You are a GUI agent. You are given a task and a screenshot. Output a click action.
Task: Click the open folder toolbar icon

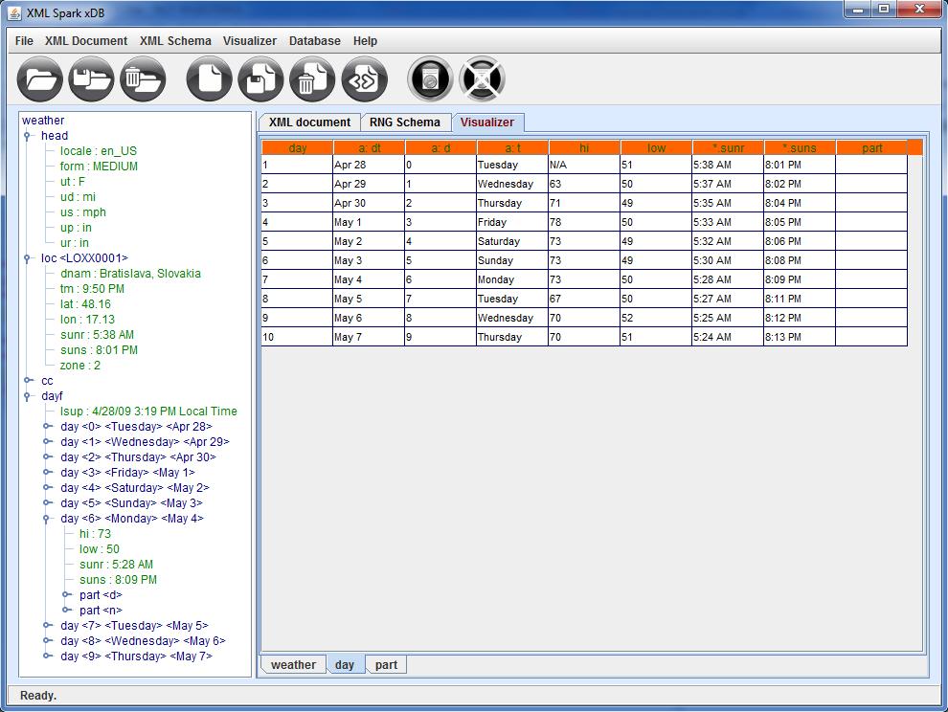40,79
